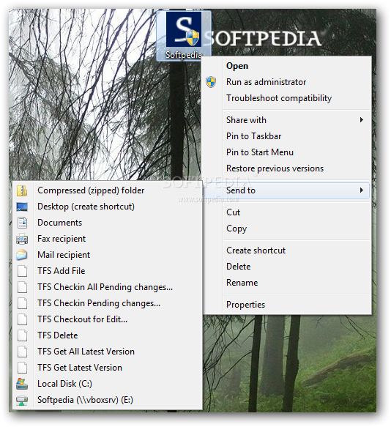
Task: Click the file icon beside TFS Get Latest Version
Action: 22,368
